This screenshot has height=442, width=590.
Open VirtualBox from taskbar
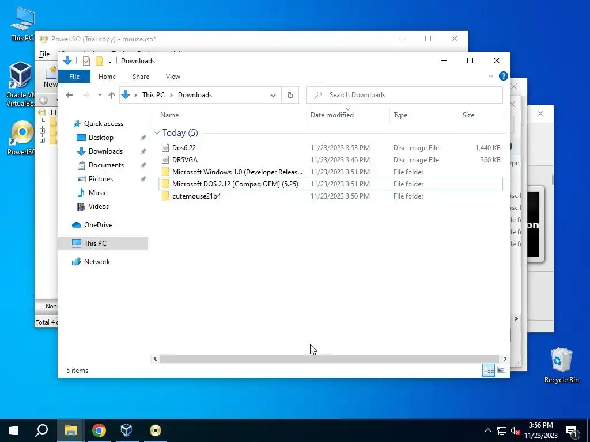(126, 430)
